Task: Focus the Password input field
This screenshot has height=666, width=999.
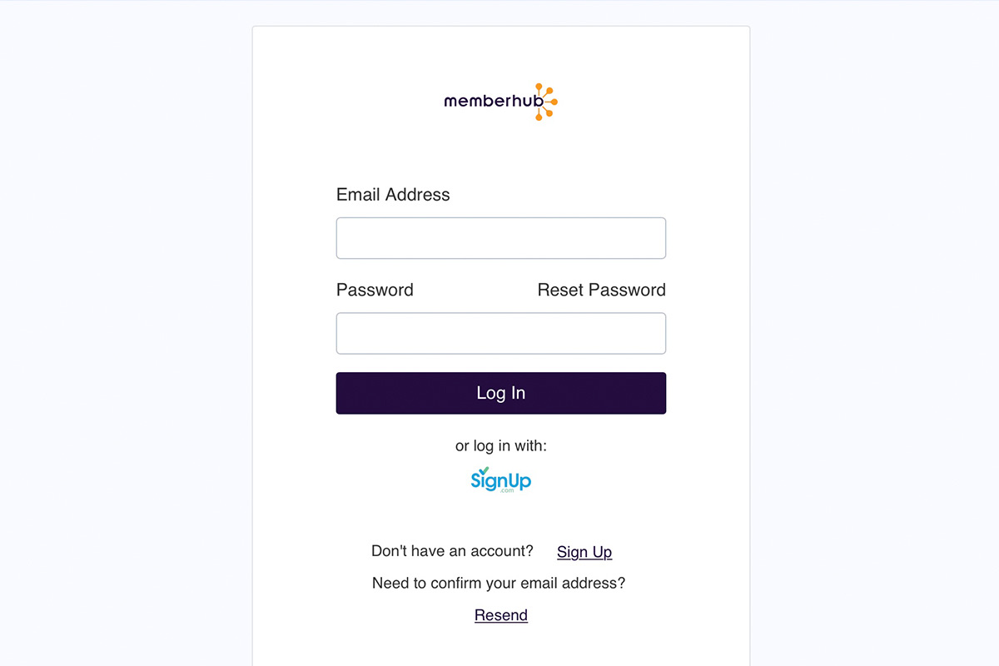Action: tap(501, 334)
